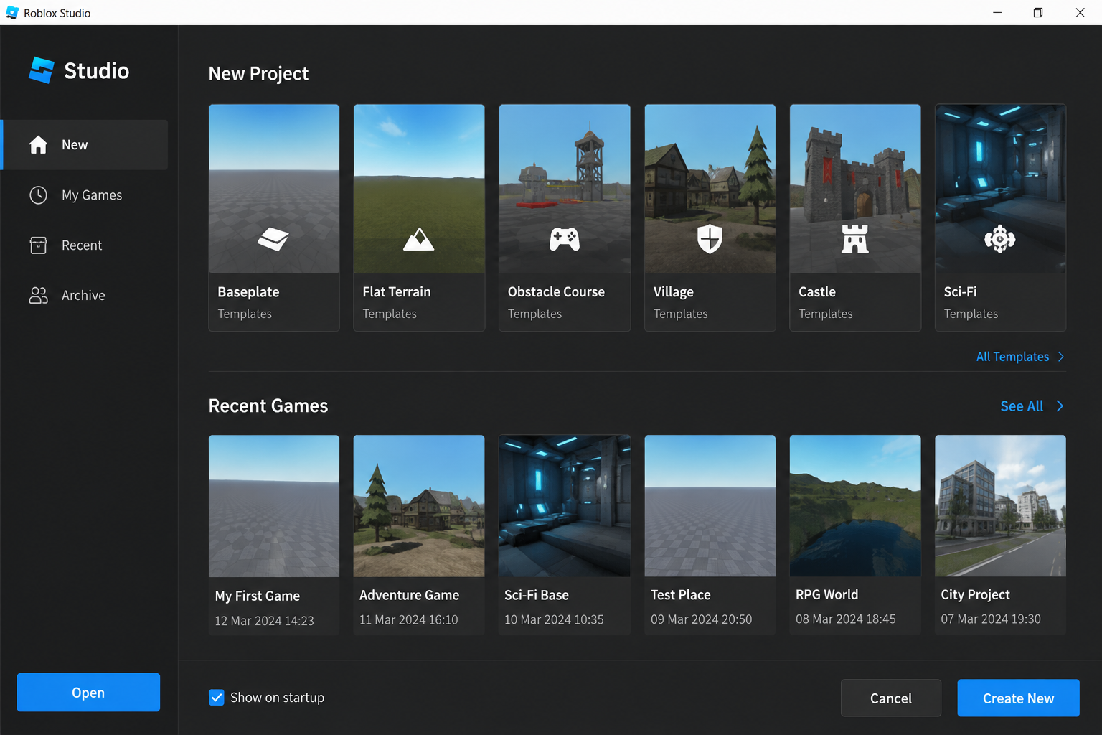Click the date 12 Mar 2024 14:23
Viewport: 1102px width, 735px height.
pyautogui.click(x=265, y=621)
